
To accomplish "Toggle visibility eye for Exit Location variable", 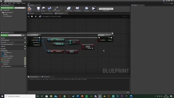I will (25, 60).
